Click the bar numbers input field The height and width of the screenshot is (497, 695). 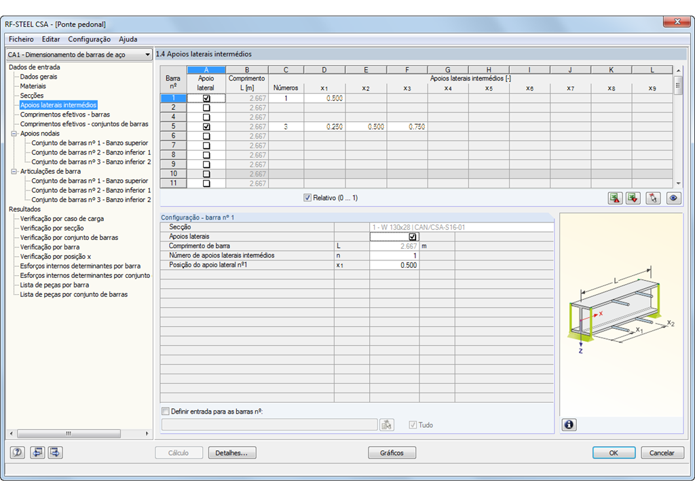(269, 425)
